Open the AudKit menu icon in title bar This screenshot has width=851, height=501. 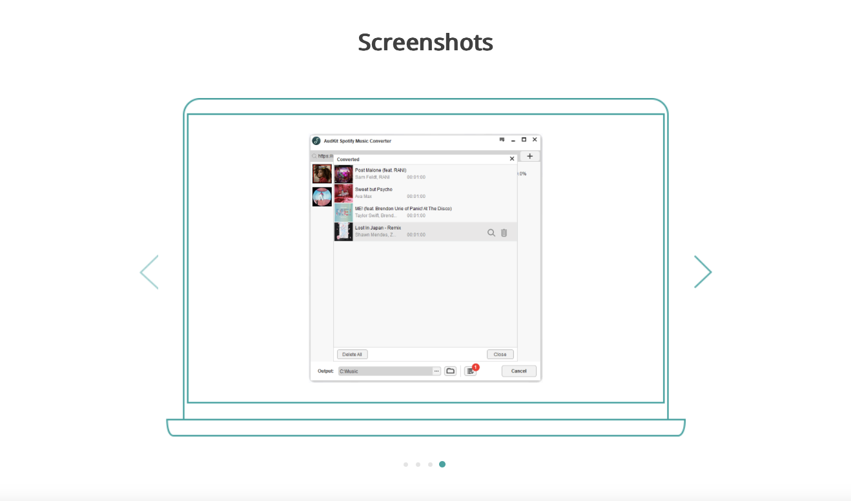(x=502, y=140)
